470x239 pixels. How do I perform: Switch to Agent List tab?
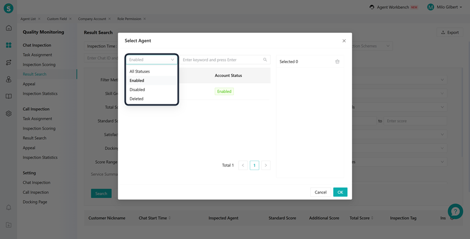(28, 19)
